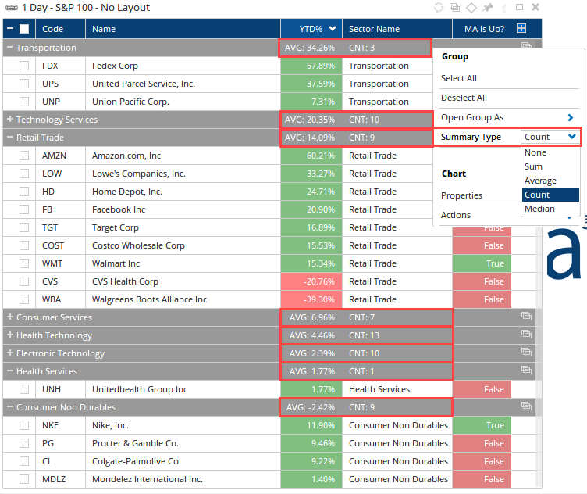The width and height of the screenshot is (587, 494).
Task: Click the MA is Up? column header
Action: point(485,29)
